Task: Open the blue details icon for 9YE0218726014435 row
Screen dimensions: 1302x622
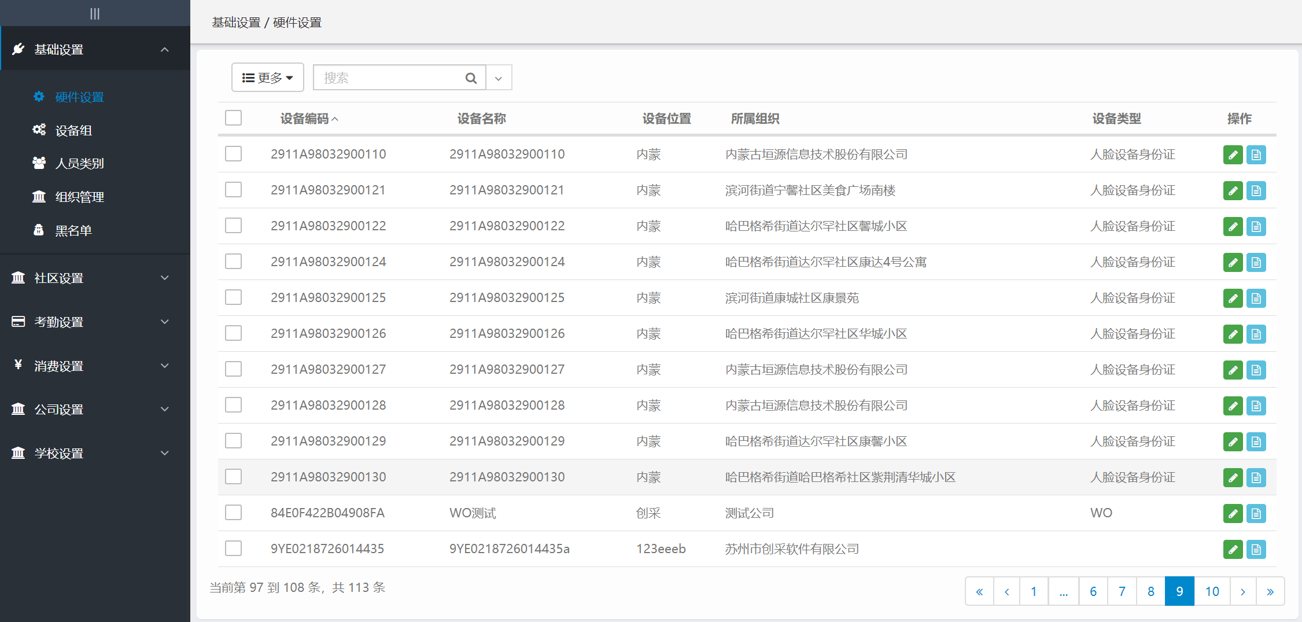Action: point(1256,549)
